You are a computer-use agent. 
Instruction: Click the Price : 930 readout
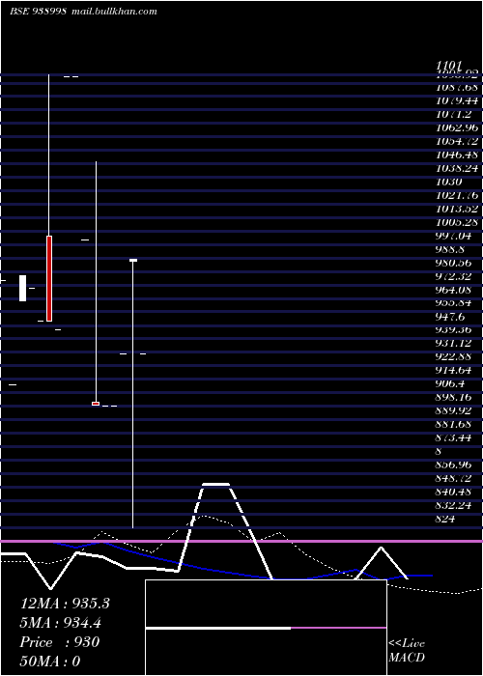(60, 642)
